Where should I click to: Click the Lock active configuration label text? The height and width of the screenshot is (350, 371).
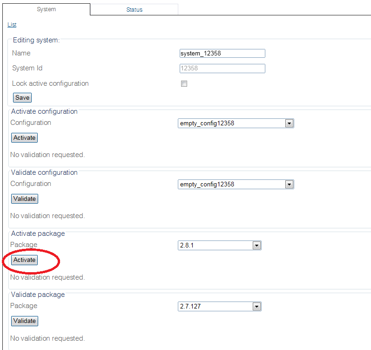coord(50,84)
